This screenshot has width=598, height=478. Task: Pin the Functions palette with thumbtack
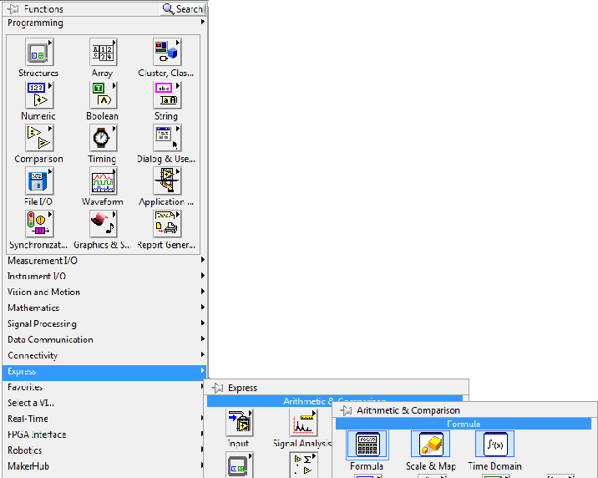(13, 8)
